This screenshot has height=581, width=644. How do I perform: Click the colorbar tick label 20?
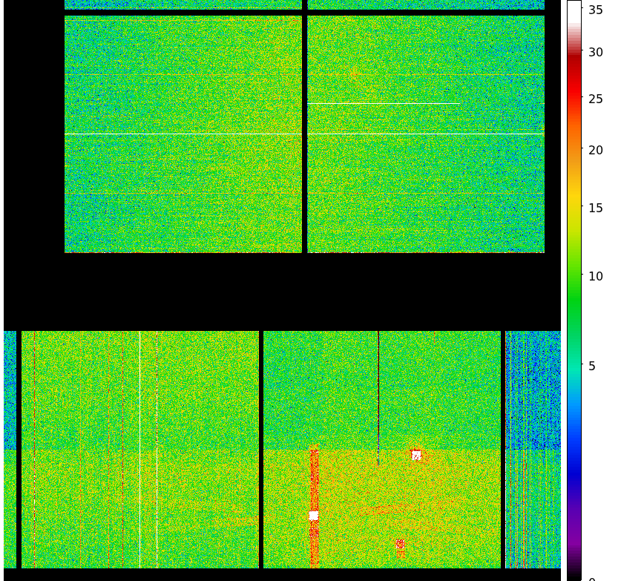(x=596, y=150)
